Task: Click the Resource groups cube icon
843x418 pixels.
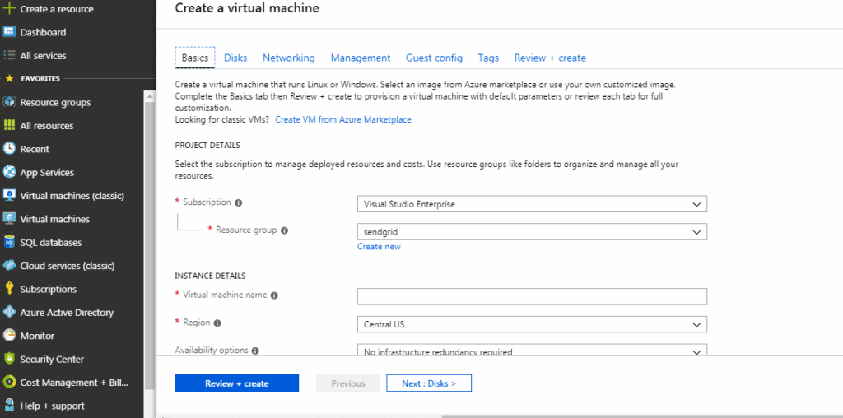Action: [10, 103]
